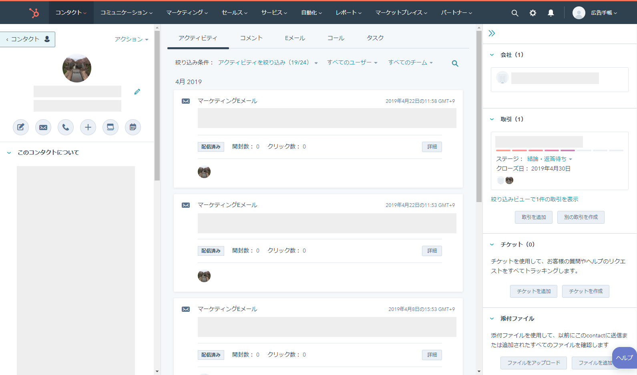This screenshot has height=375, width=637.
Task: Open the ヘルプ help widget
Action: point(625,358)
